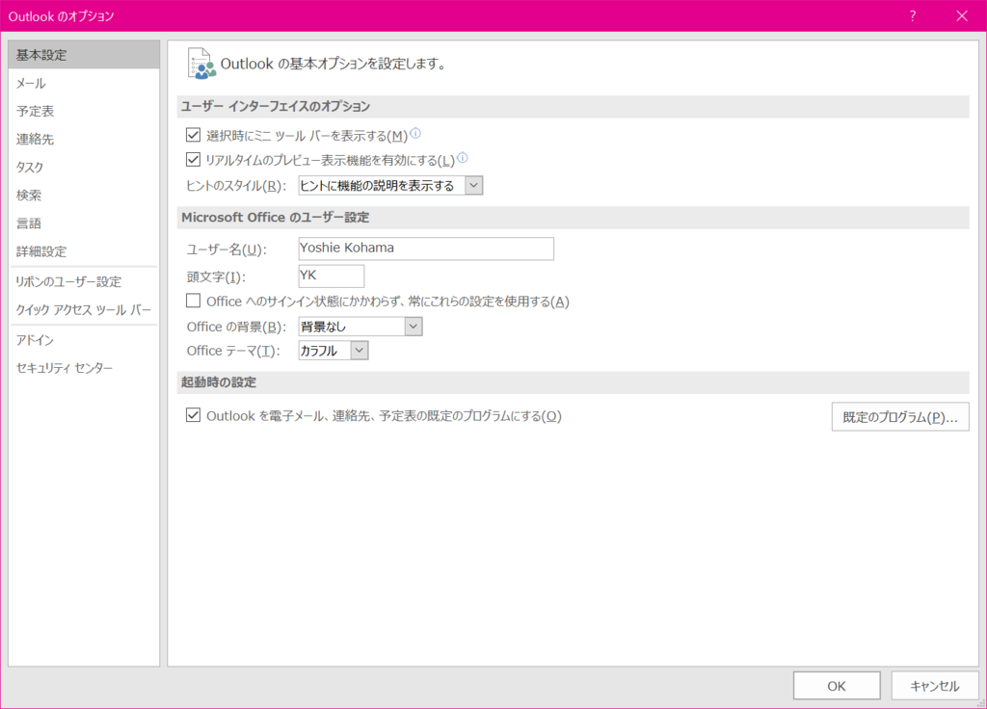Open the 予定表 category

coord(84,112)
